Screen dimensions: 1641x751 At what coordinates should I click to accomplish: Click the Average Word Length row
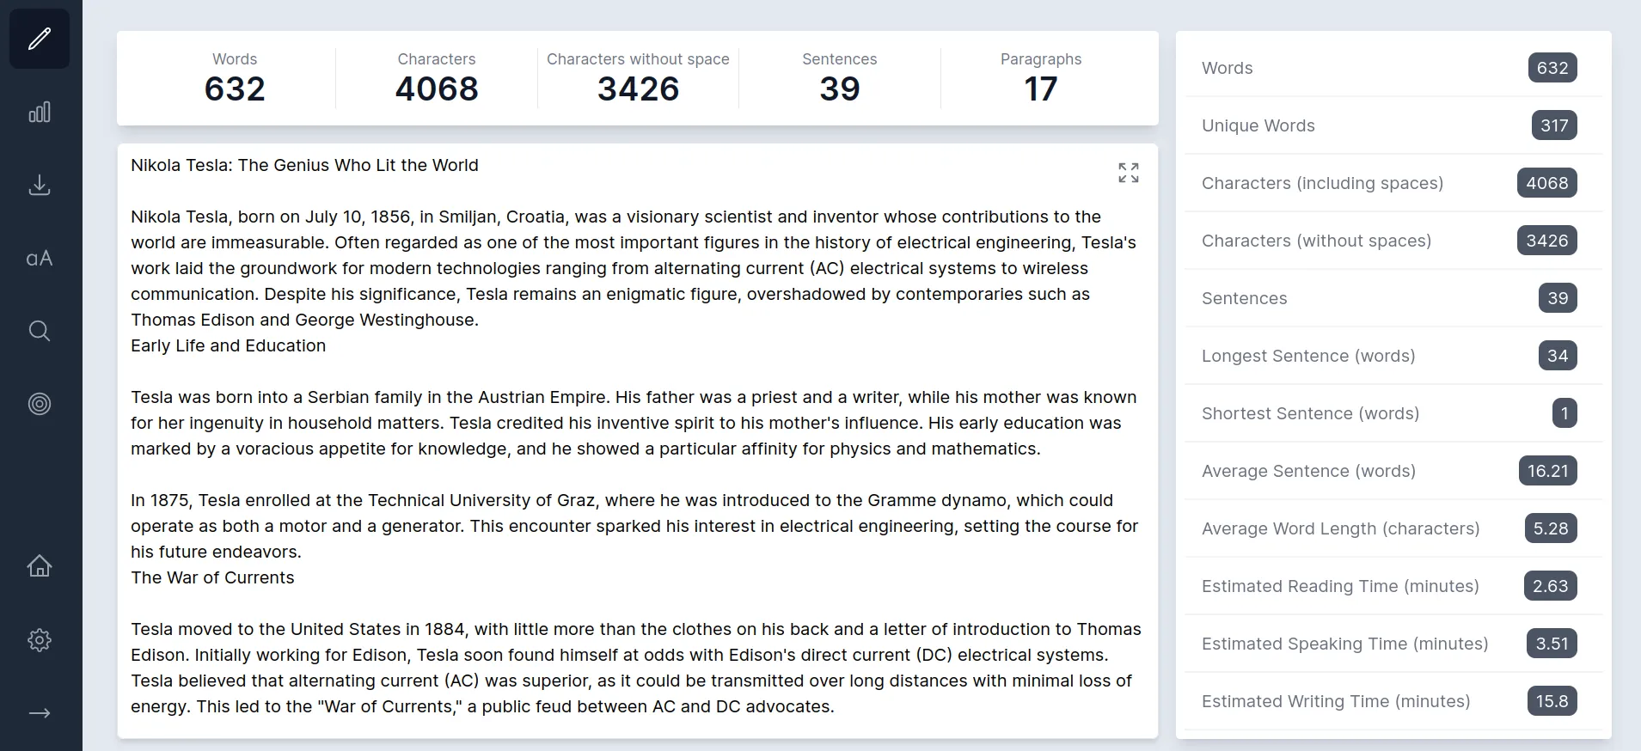tap(1393, 528)
